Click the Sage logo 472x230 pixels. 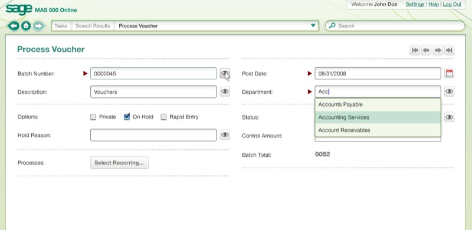coord(19,9)
